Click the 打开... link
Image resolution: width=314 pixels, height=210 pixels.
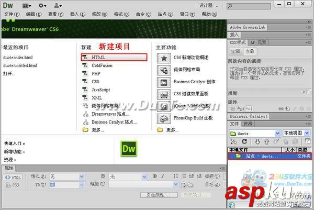[9, 74]
